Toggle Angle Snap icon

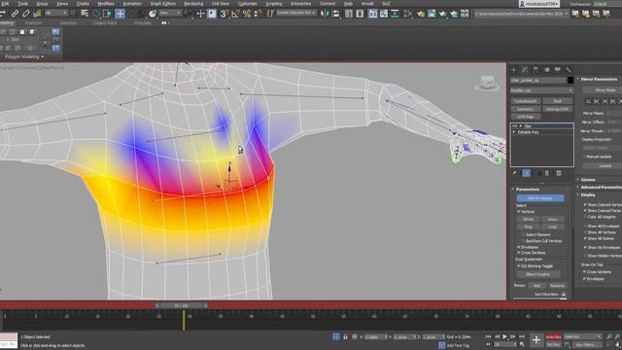tap(235, 14)
